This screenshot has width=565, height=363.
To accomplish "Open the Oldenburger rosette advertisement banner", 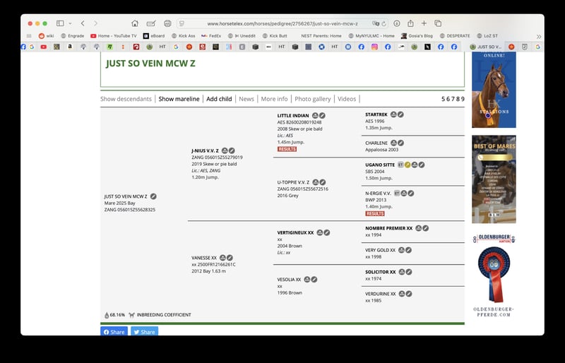I will coord(494,275).
